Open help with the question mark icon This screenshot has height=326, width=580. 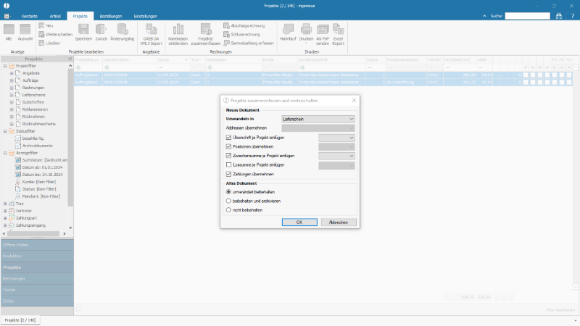point(572,16)
